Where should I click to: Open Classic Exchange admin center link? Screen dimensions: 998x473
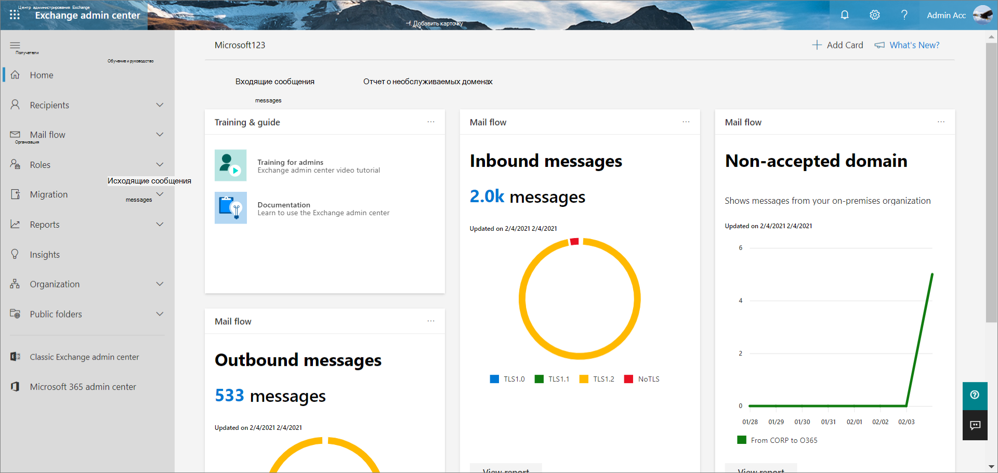point(84,357)
